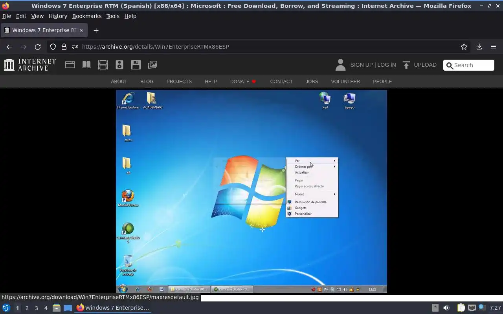
Task: Click the volume icon in system tray
Action: pyautogui.click(x=446, y=308)
